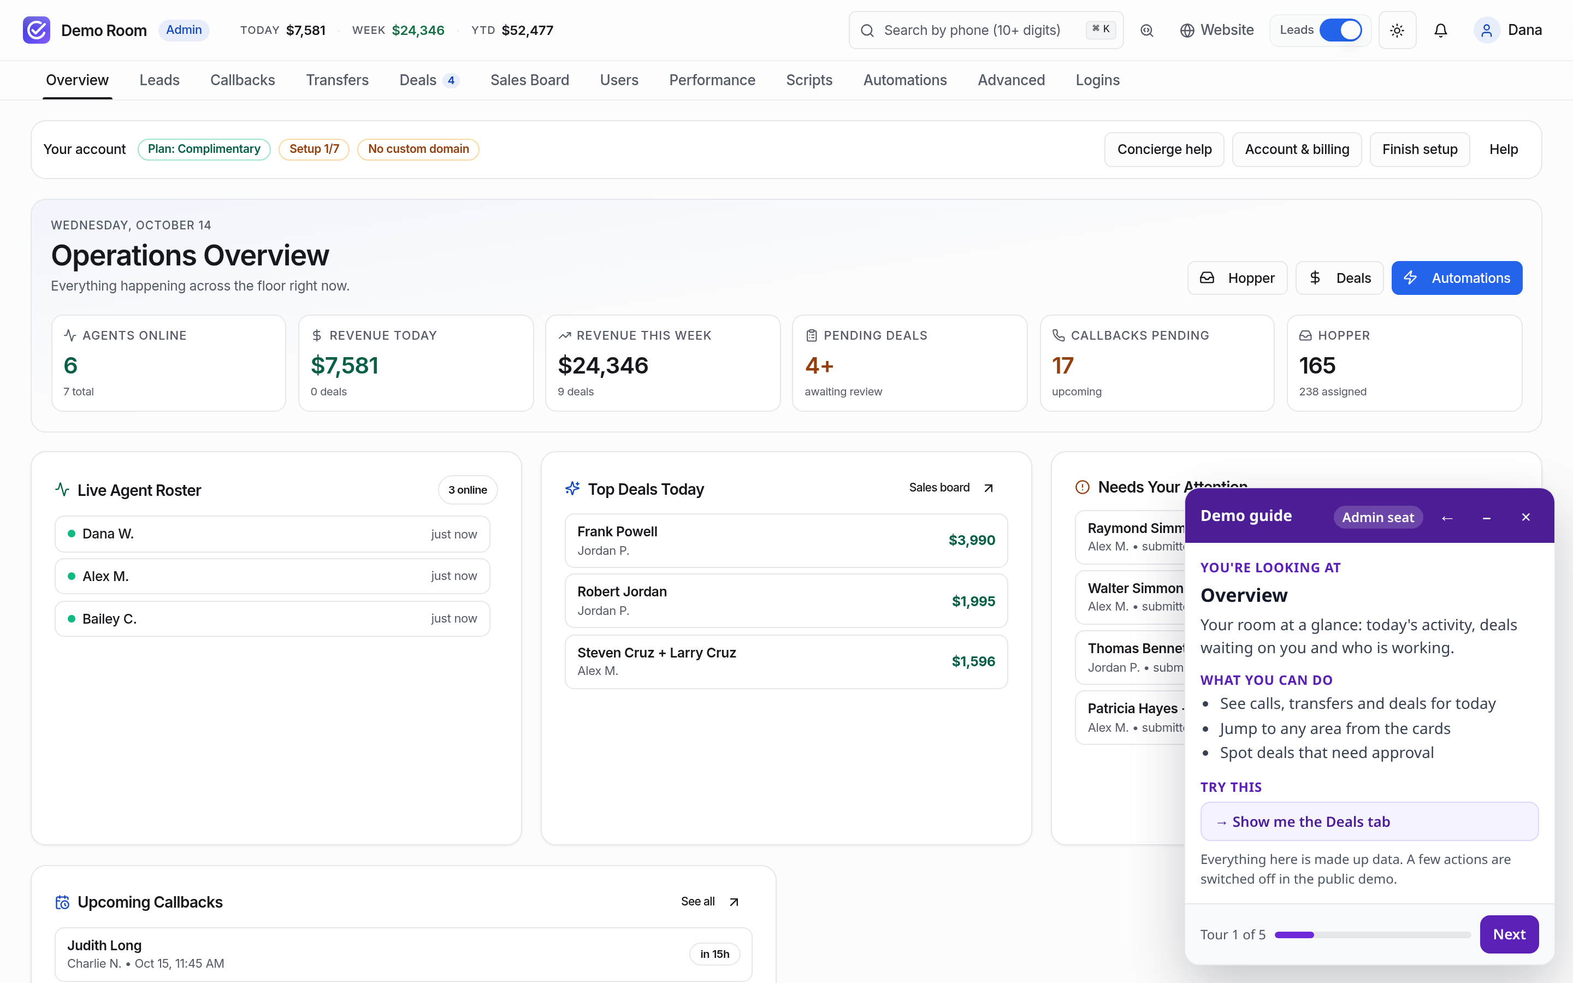Open the Hopper stats card
This screenshot has width=1573, height=983.
point(1405,363)
